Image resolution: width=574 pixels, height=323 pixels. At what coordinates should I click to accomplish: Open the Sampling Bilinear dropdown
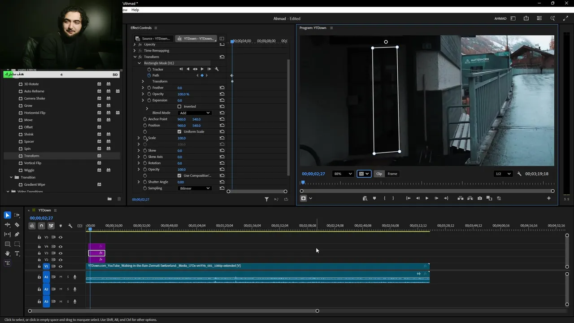click(x=195, y=188)
